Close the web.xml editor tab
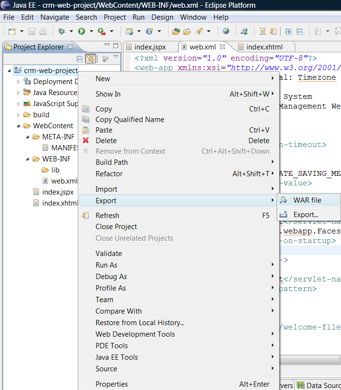Image resolution: width=341 pixels, height=390 pixels. click(x=222, y=47)
